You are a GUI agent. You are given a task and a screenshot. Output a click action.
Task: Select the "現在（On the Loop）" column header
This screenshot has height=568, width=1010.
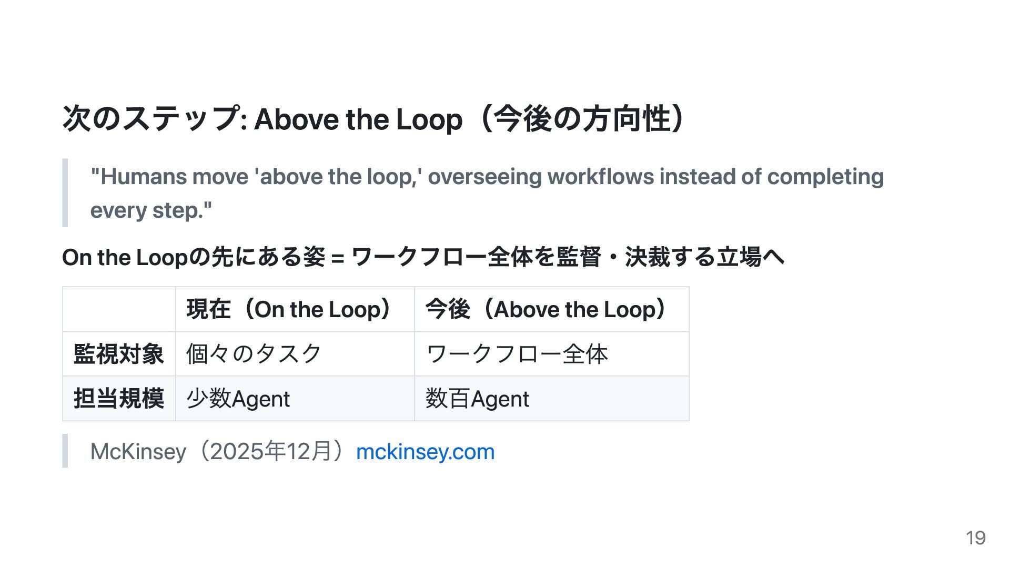[289, 309]
